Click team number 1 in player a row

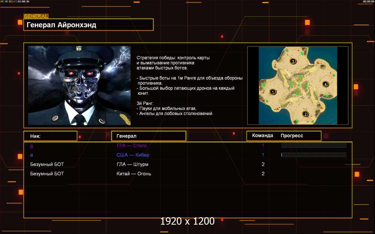click(x=263, y=155)
